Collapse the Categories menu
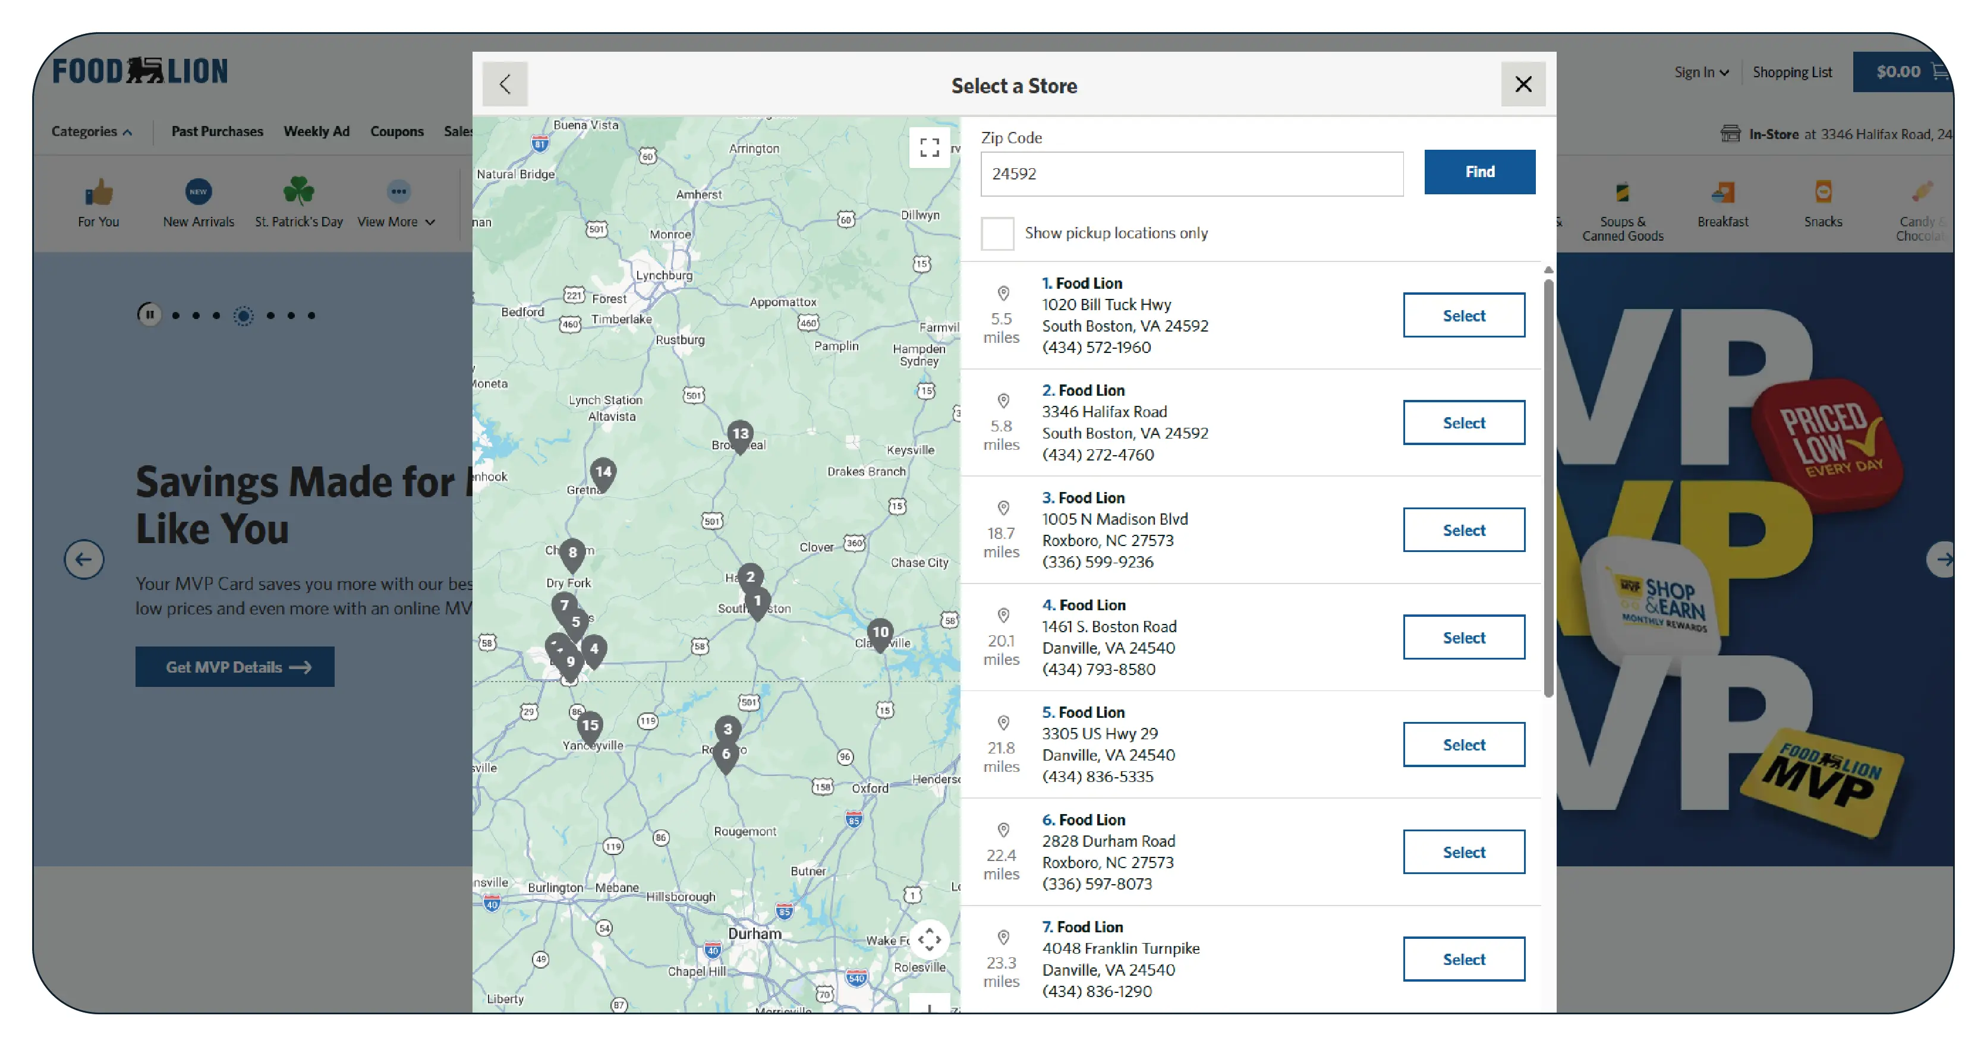Viewport: 1987px width, 1047px height. (x=91, y=132)
